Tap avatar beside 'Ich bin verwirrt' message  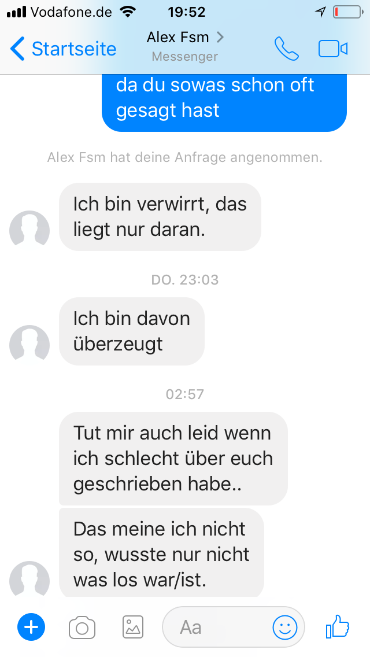click(x=29, y=230)
